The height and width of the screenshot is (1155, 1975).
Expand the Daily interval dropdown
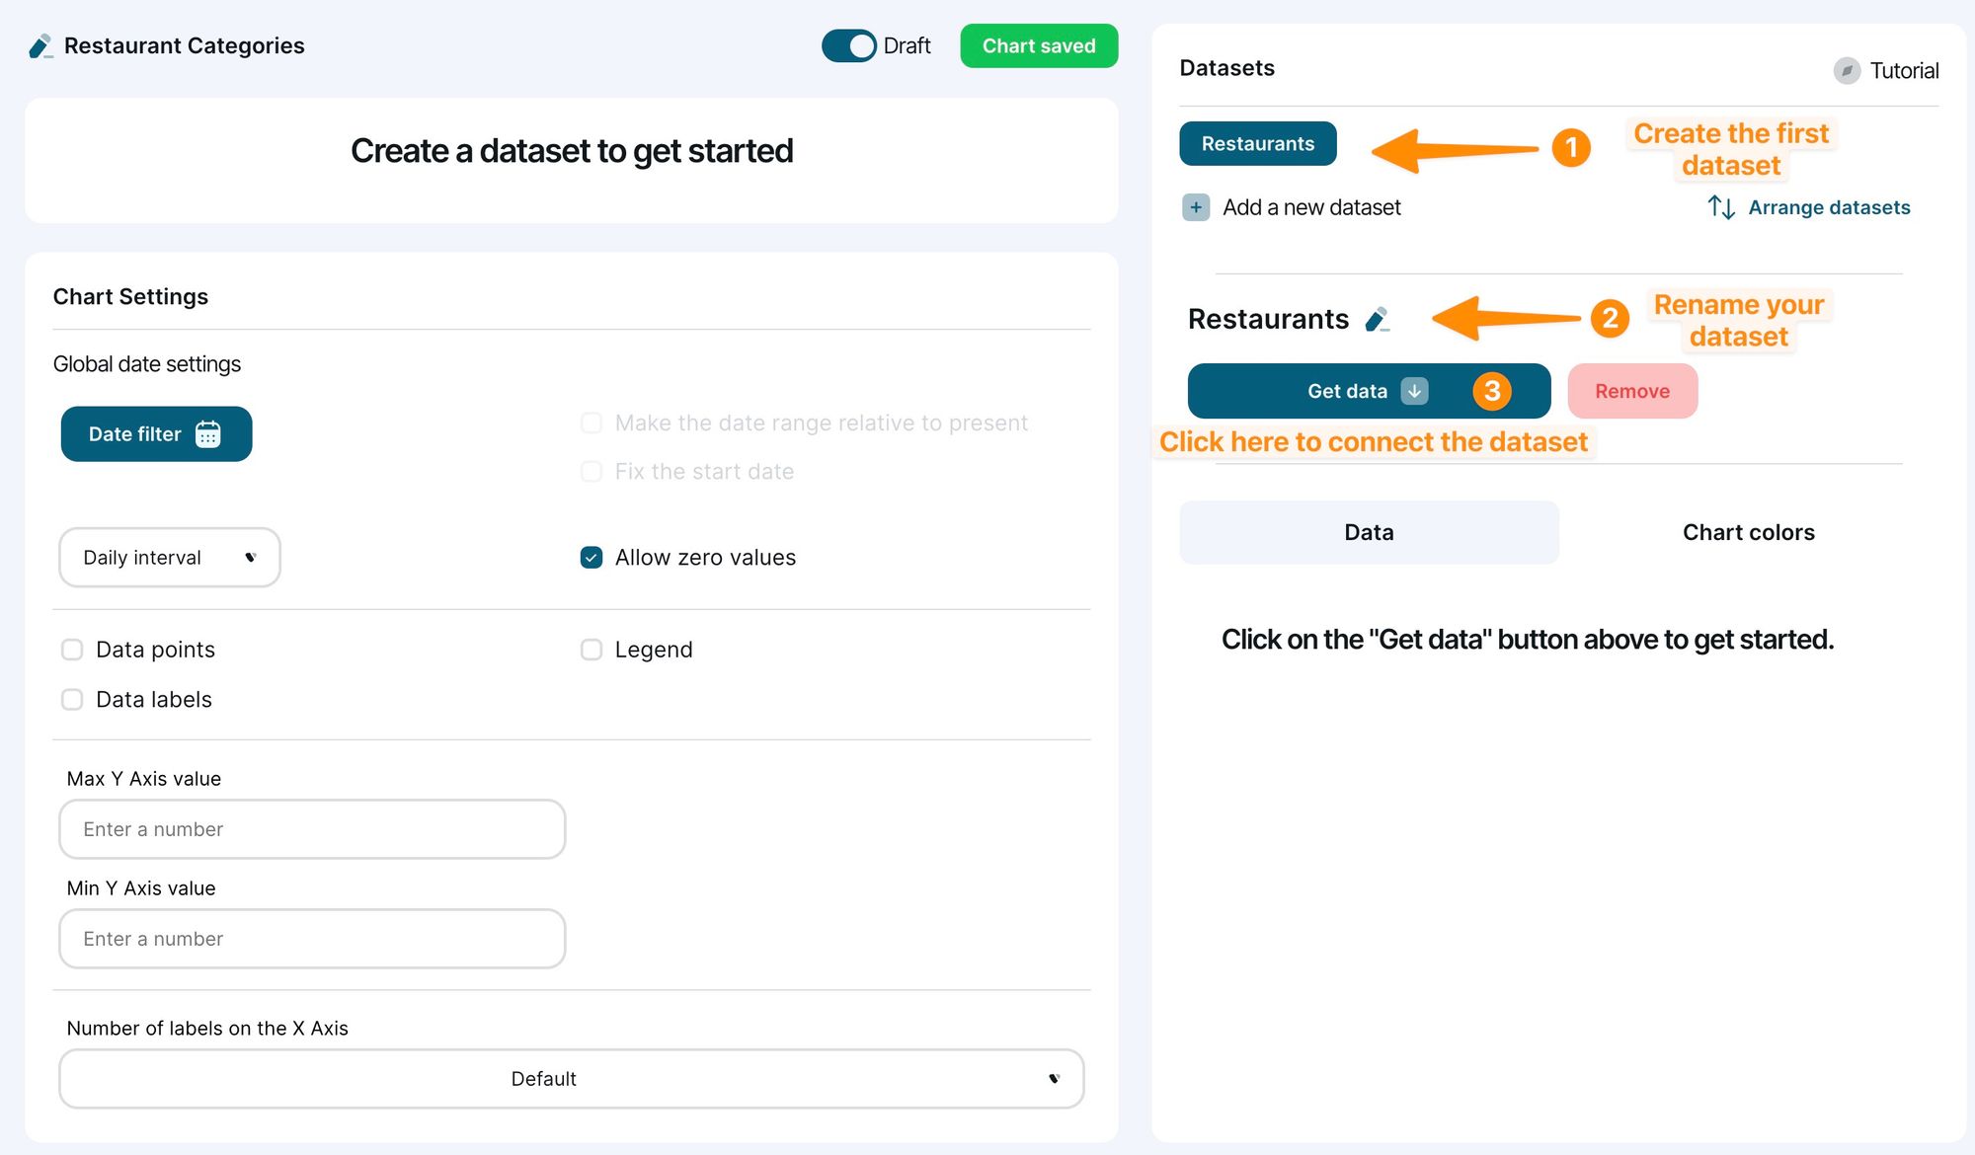tap(168, 557)
